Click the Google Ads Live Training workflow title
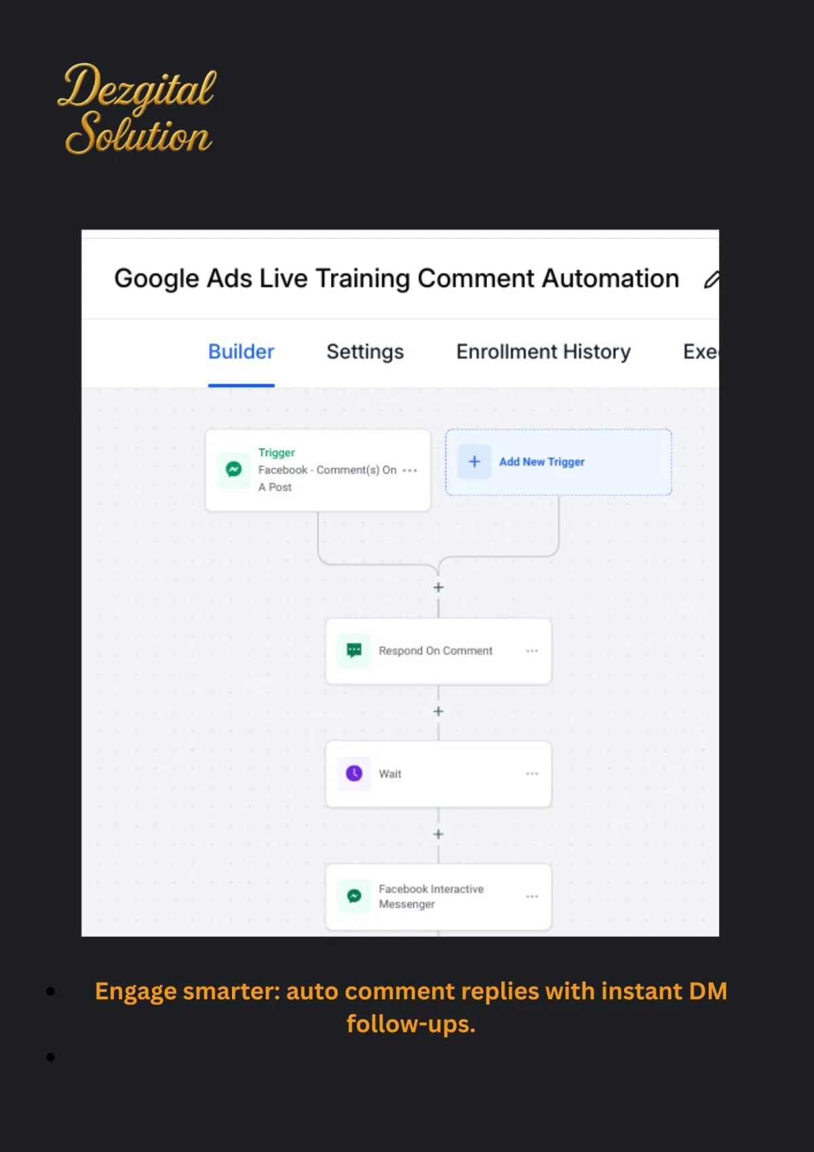The height and width of the screenshot is (1152, 814). click(x=397, y=278)
